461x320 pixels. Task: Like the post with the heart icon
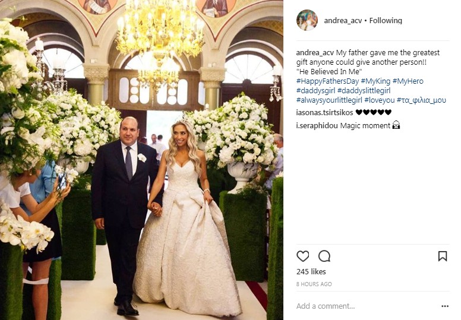302,256
